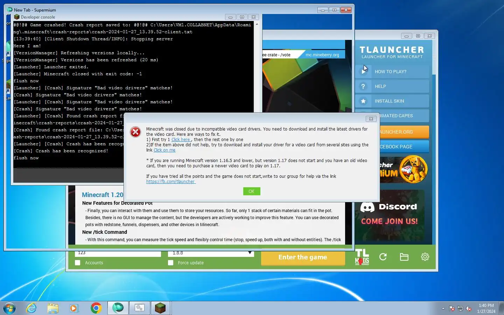504x315 pixels.
Task: Show hidden system tray icons arrow
Action: [443, 308]
